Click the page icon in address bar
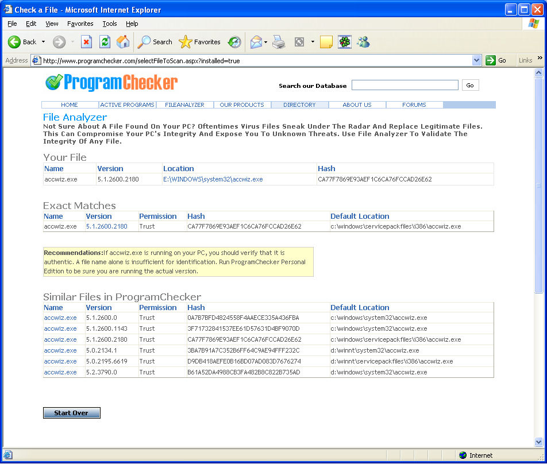The height and width of the screenshot is (464, 547). coord(36,61)
